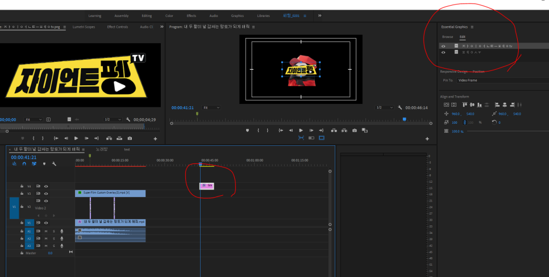The image size is (549, 277).
Task: Expand workspace overflow chevrons
Action: click(319, 15)
